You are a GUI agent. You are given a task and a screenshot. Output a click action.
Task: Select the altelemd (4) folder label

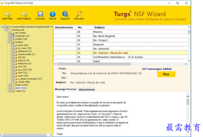25,51
